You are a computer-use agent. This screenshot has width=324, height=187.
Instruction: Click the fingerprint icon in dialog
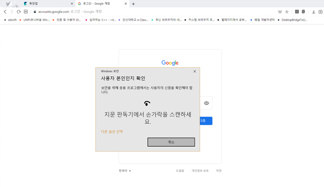point(147,103)
